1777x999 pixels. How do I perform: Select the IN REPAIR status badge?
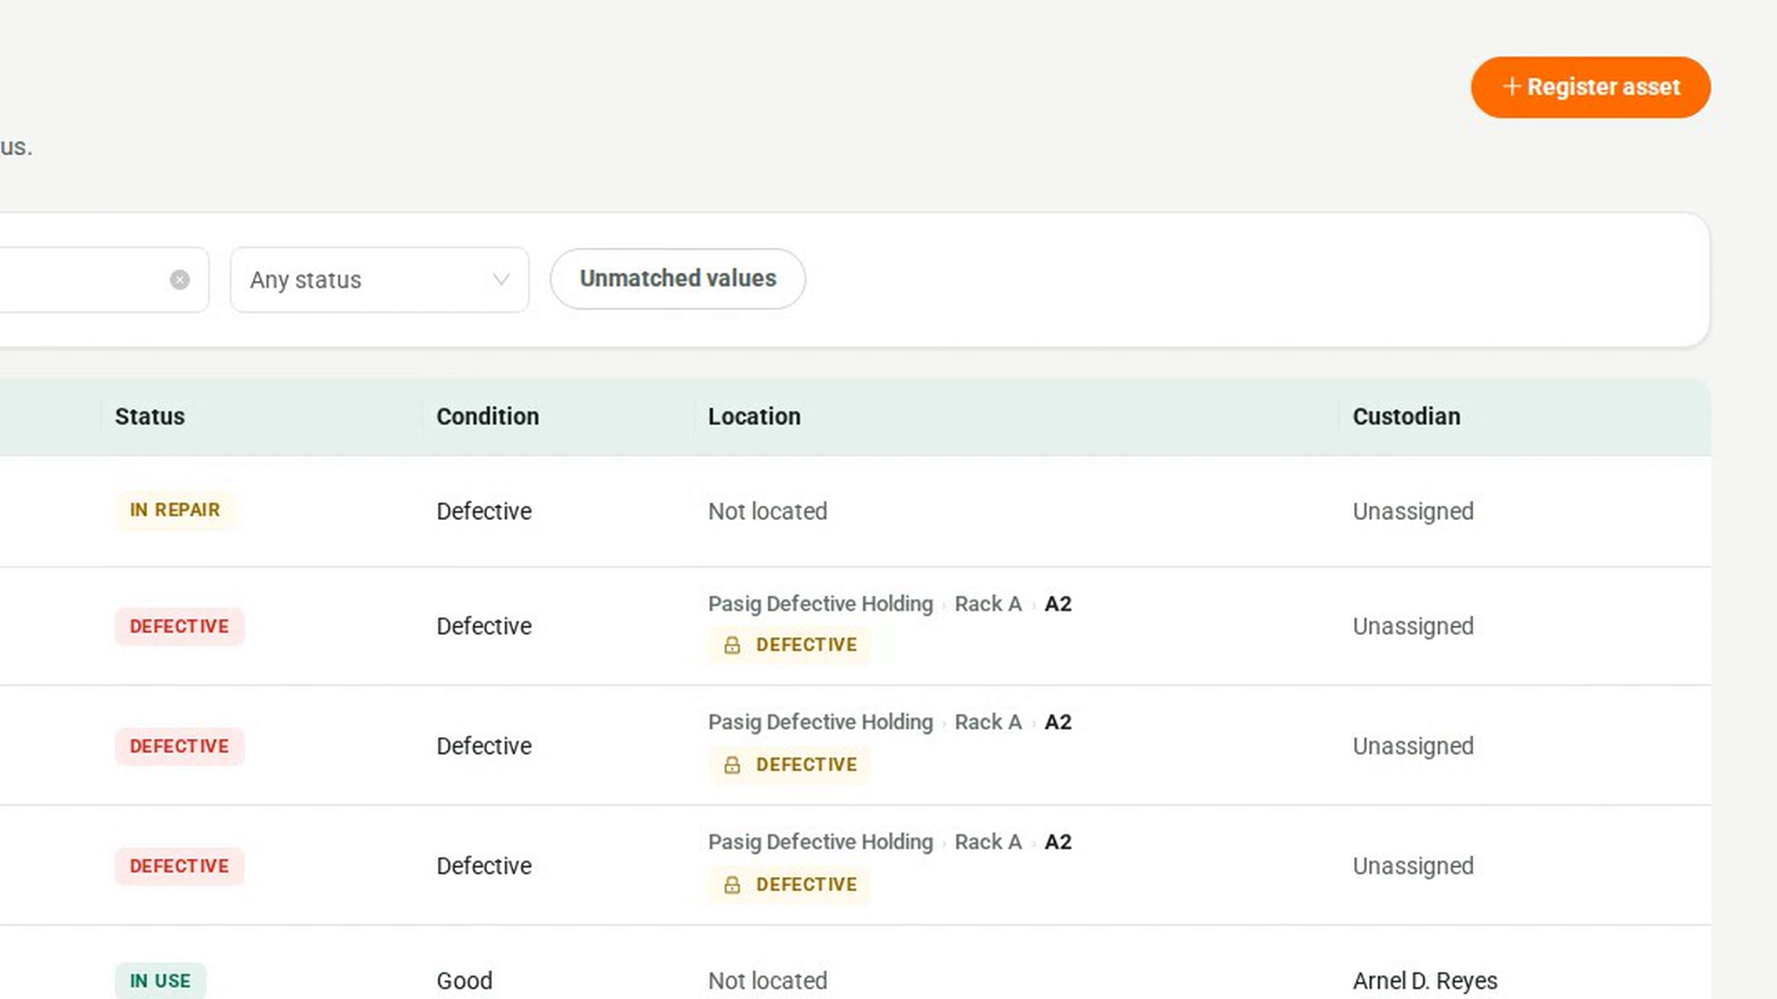click(x=175, y=510)
